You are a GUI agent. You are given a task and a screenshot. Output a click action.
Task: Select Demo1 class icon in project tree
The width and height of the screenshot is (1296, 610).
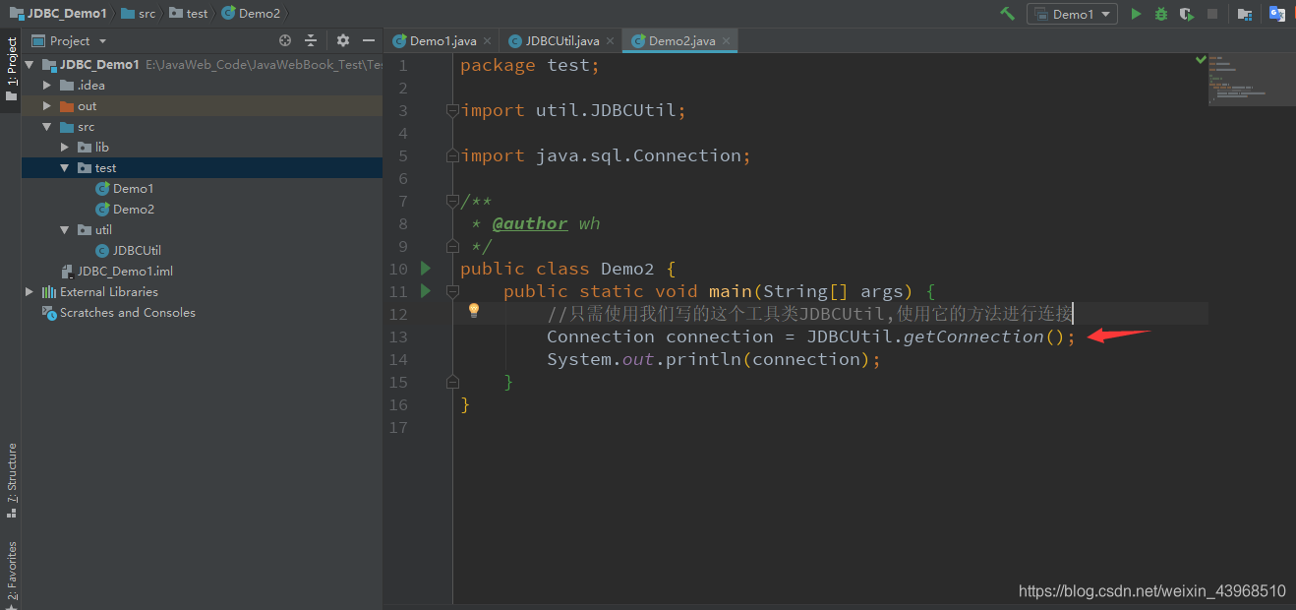[102, 189]
